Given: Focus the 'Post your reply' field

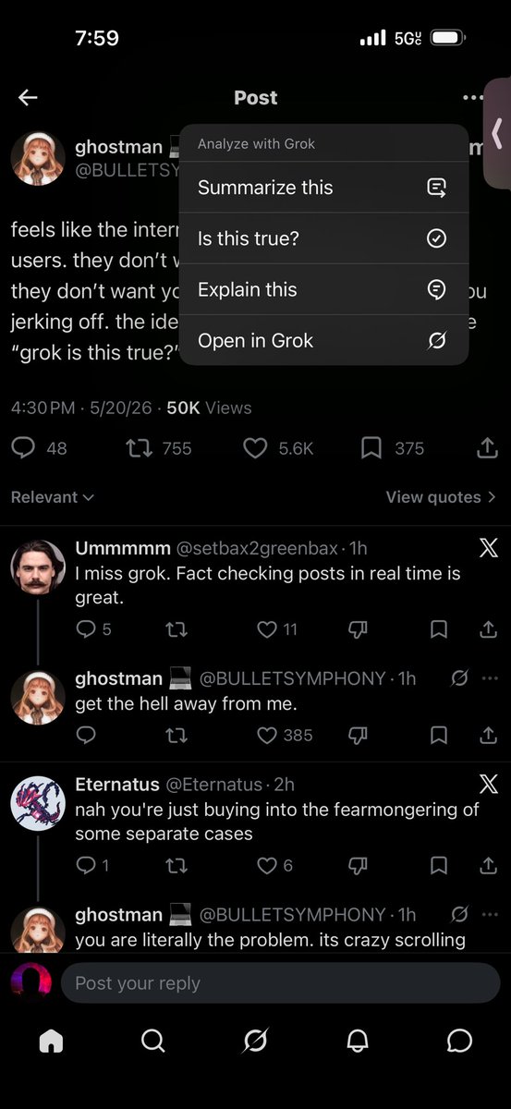Looking at the screenshot, I should click(x=280, y=983).
